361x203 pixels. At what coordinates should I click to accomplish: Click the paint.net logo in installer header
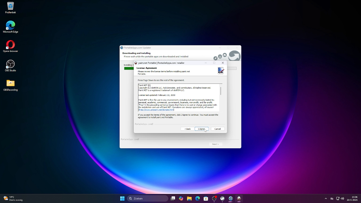(221, 70)
